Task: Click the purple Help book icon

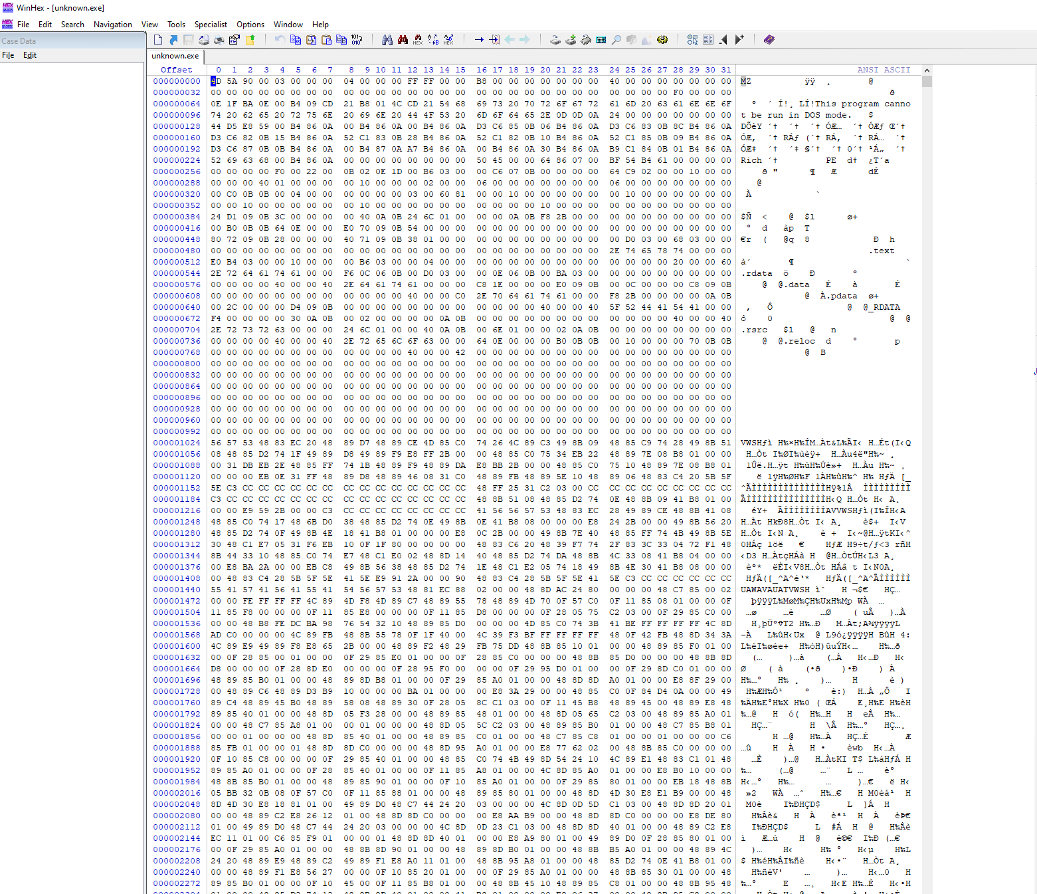Action: pos(769,40)
